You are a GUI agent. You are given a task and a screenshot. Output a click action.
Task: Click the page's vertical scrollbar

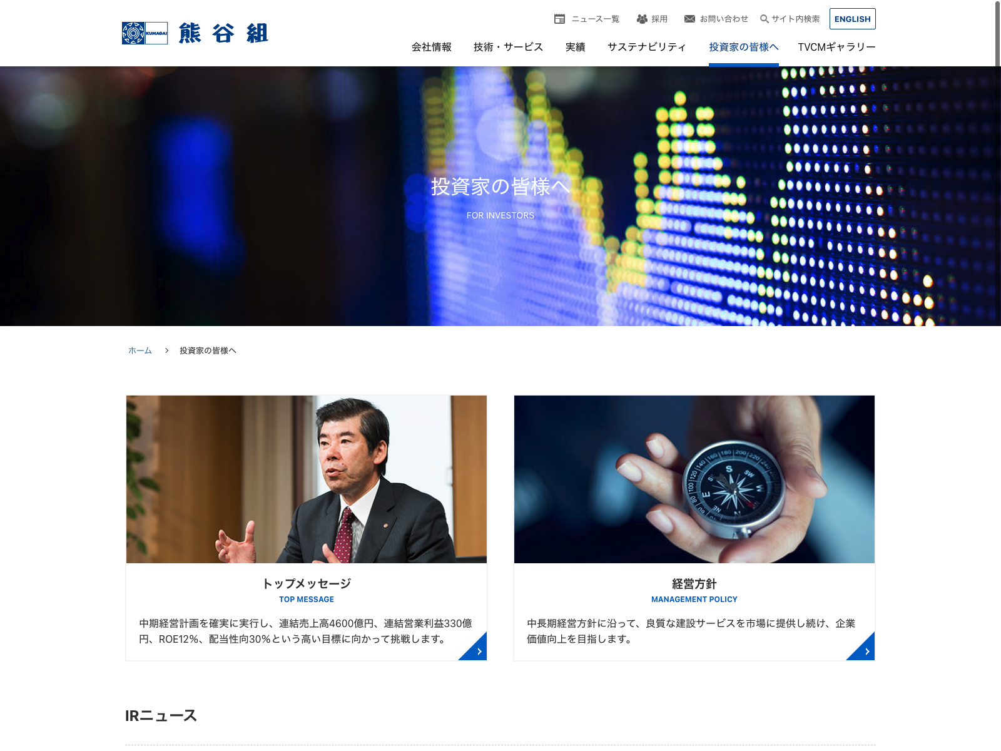click(997, 34)
